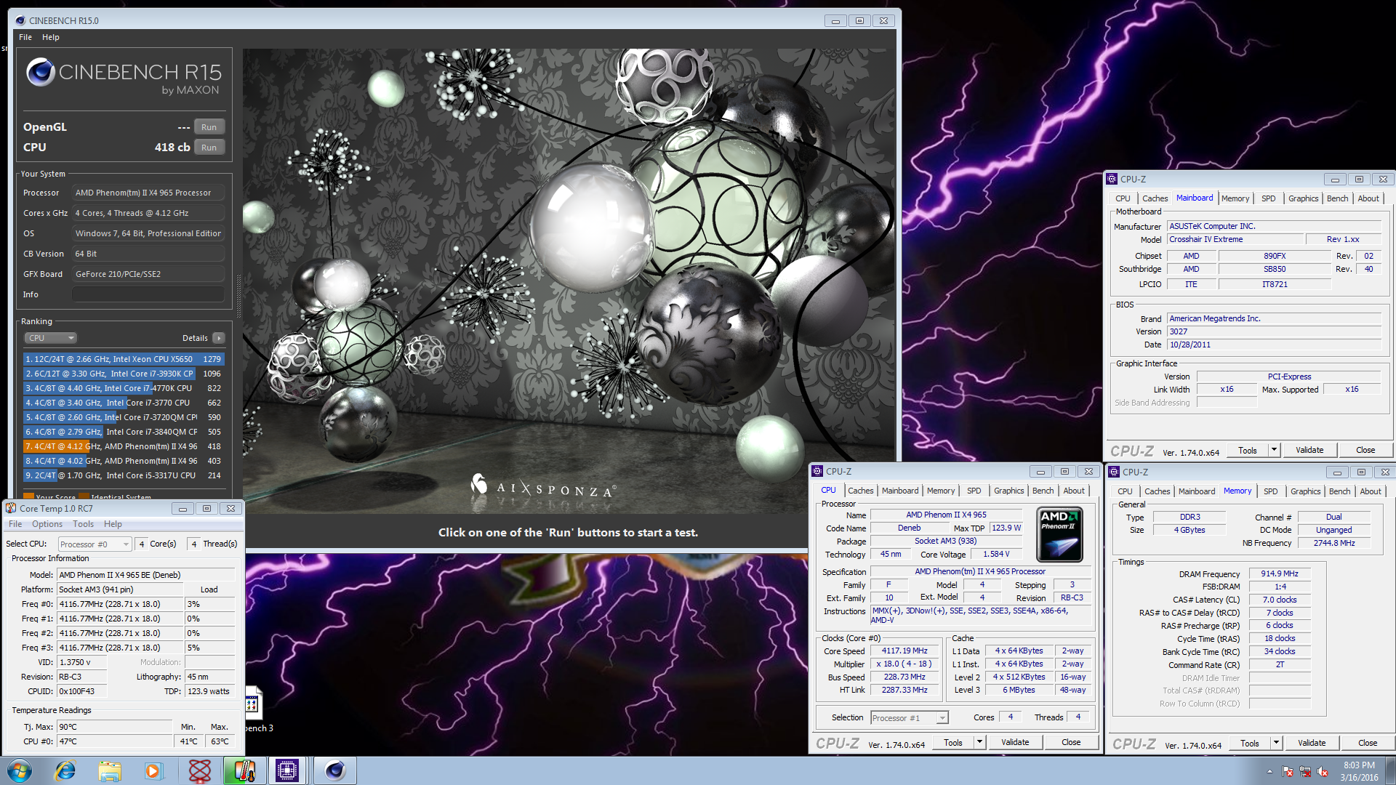The height and width of the screenshot is (785, 1396).
Task: Click the Info field in Cinebench
Action: (148, 294)
